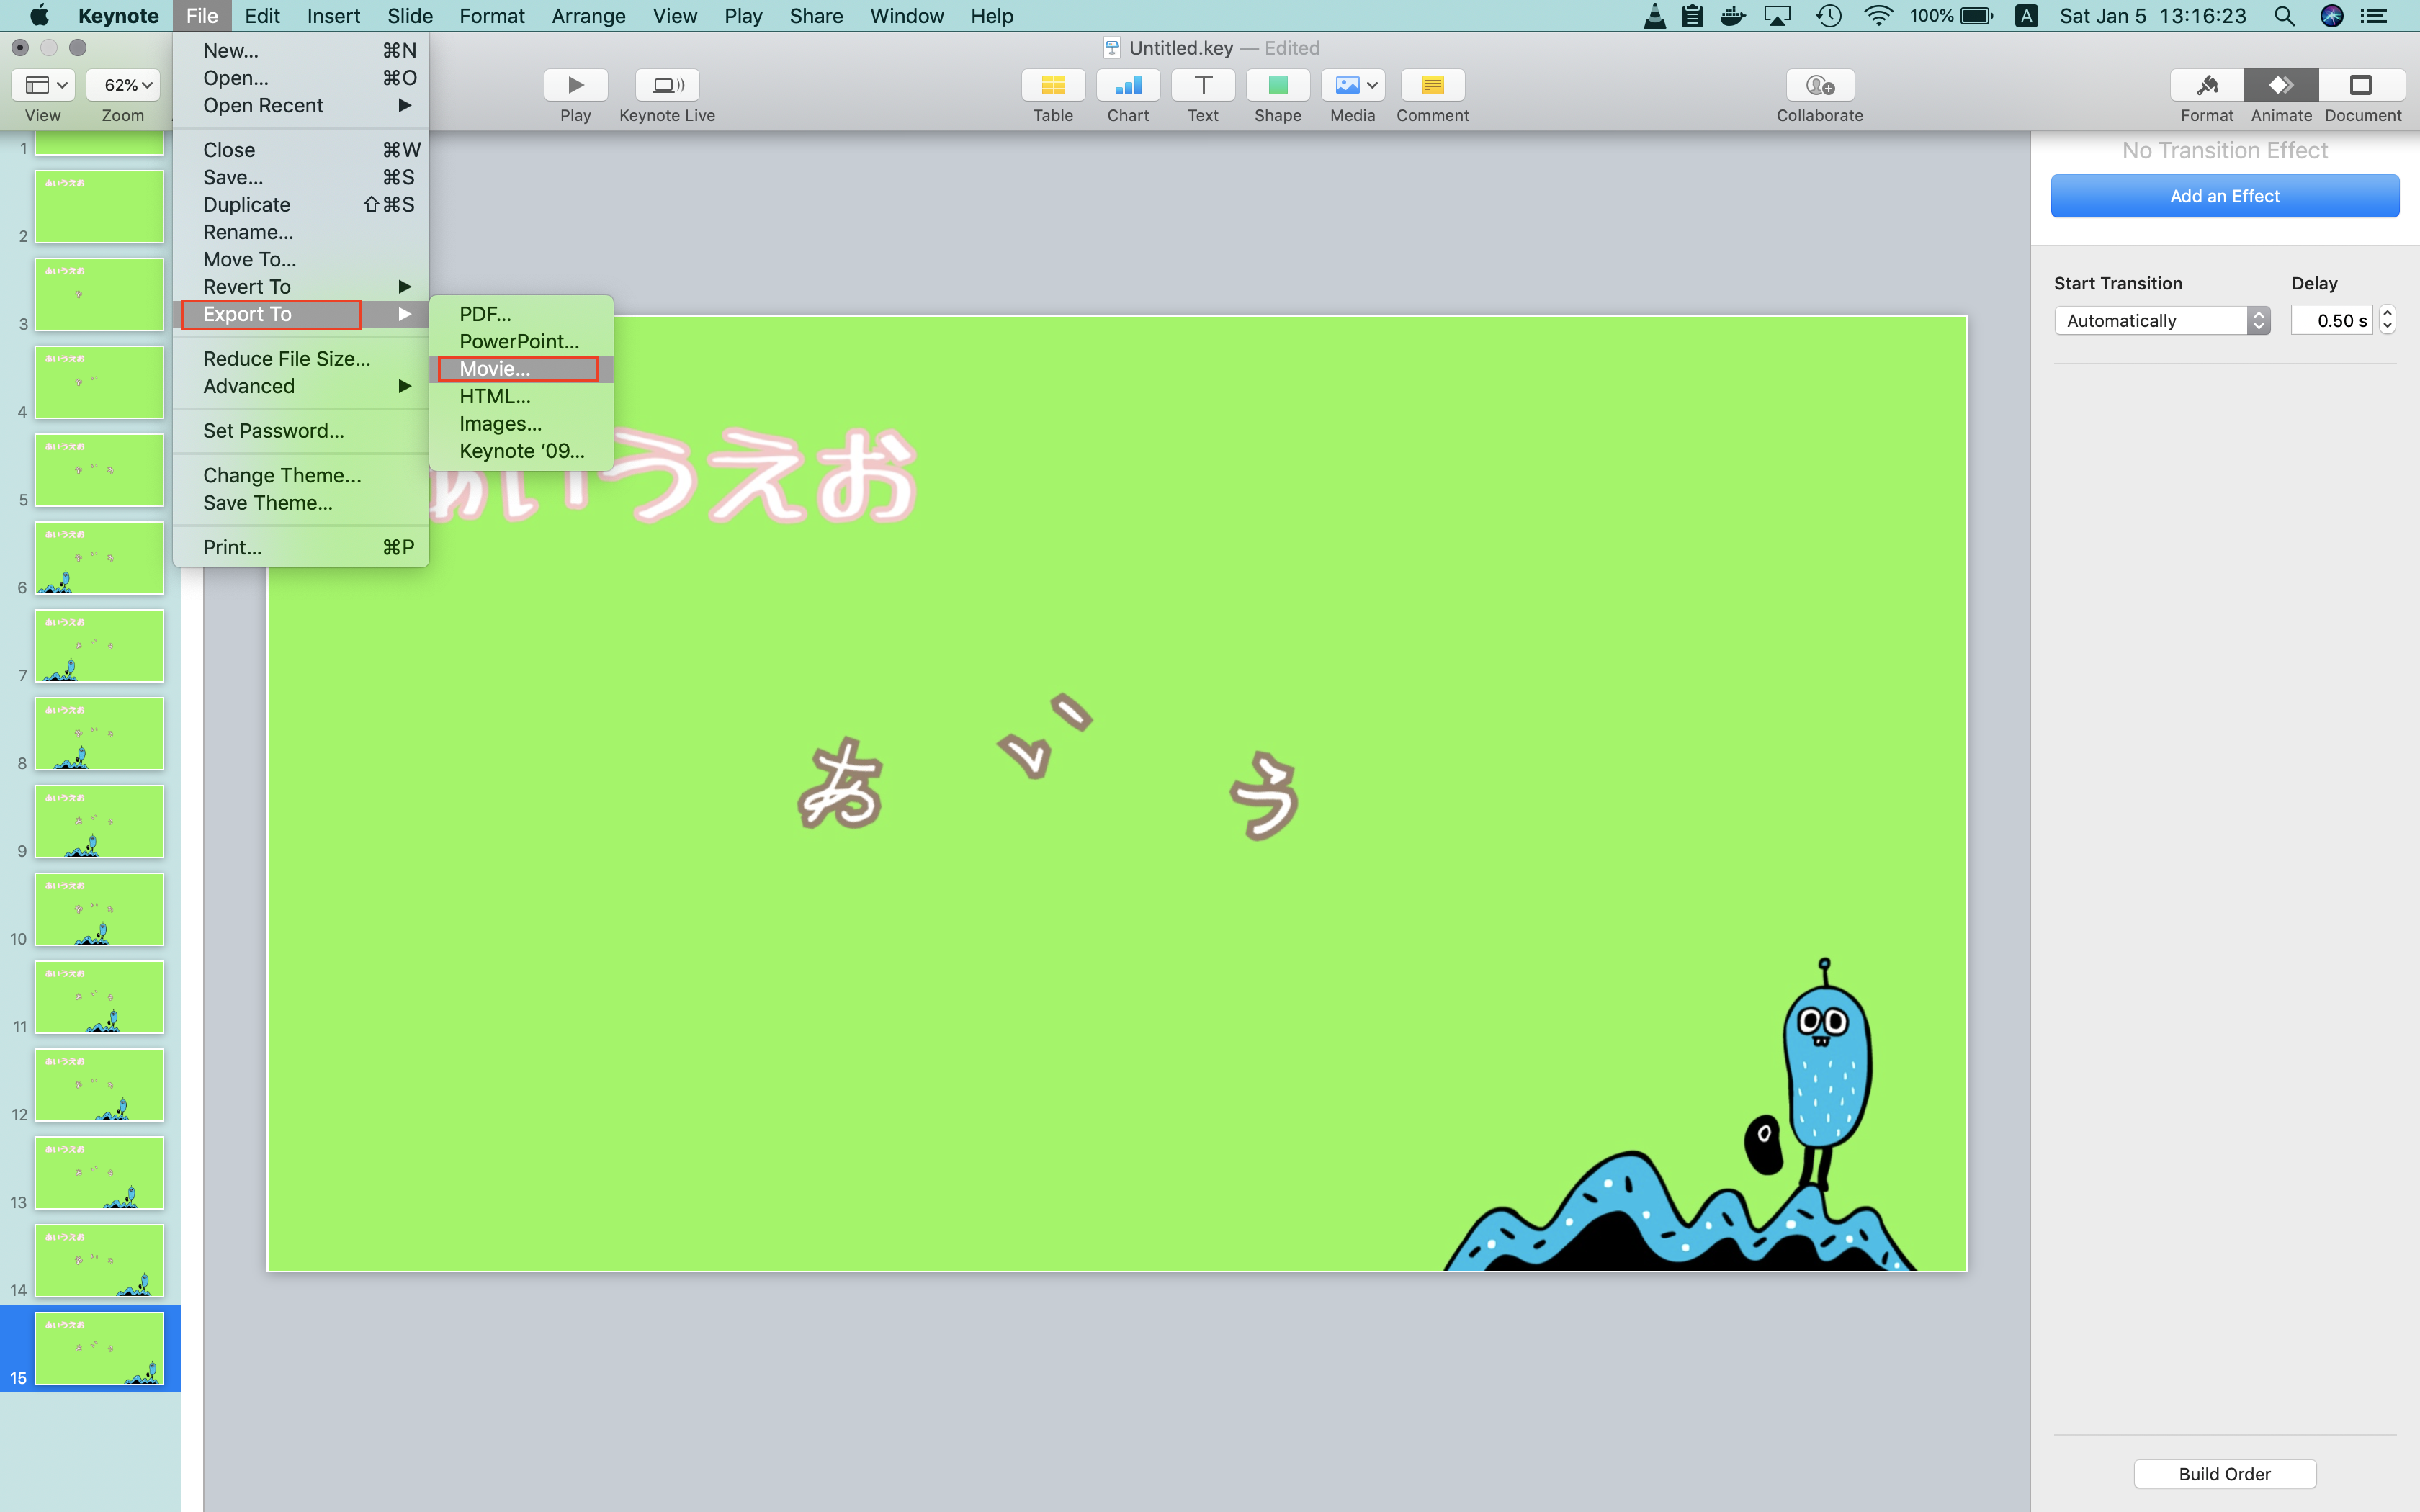Expand the Revert To submenu
The width and height of the screenshot is (2420, 1512).
301,287
